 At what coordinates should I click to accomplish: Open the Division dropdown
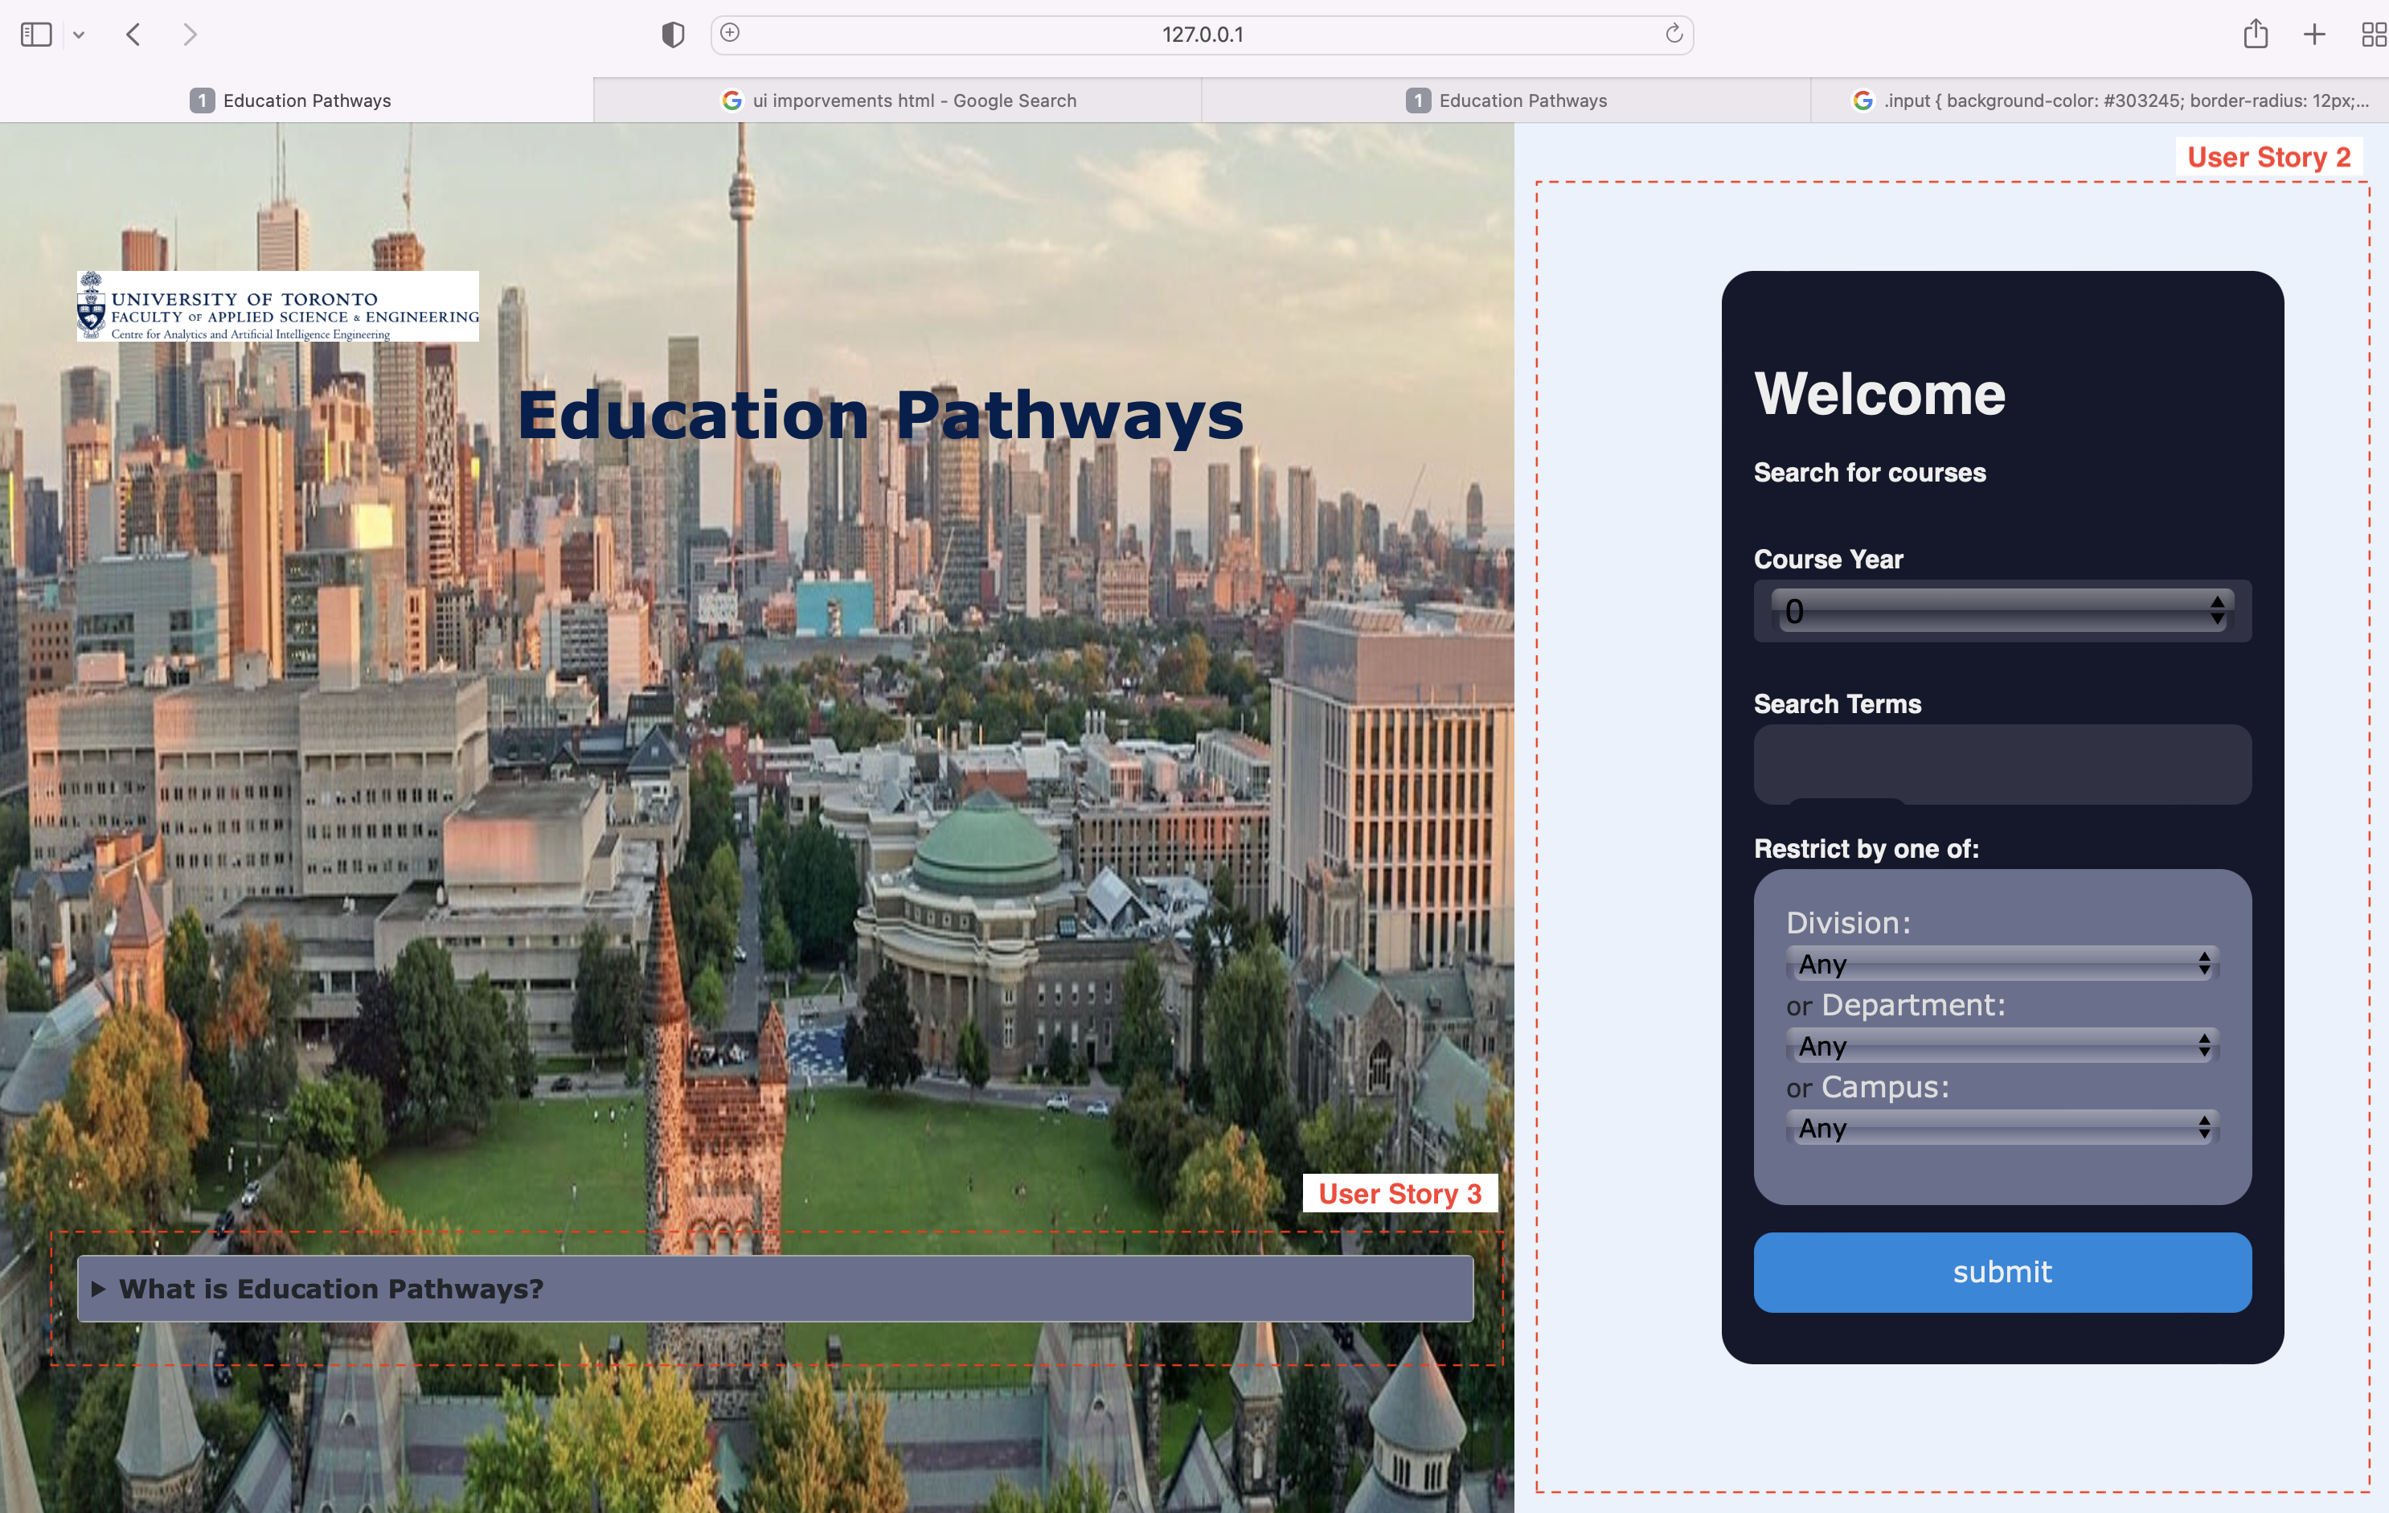coord(2001,963)
